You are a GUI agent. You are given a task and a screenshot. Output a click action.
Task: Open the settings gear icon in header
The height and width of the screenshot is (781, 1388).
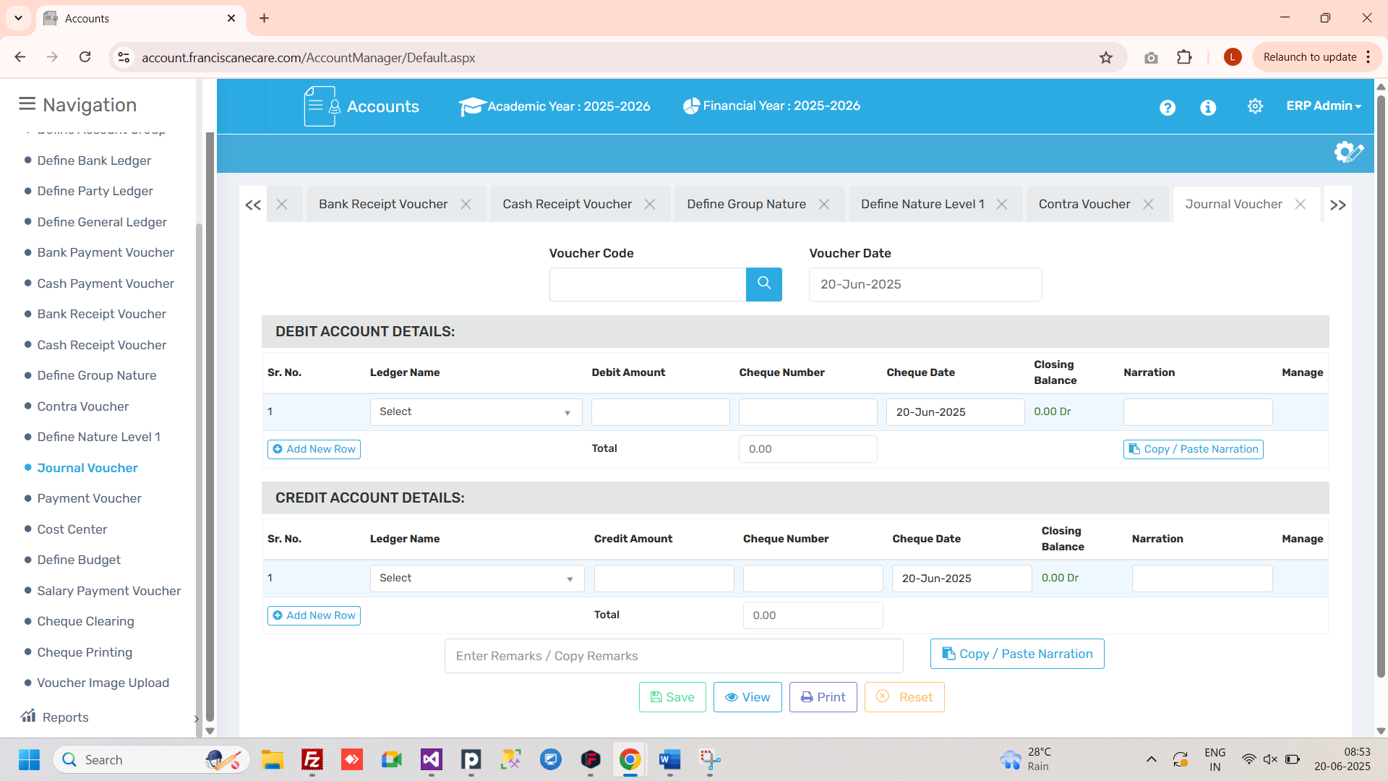[1255, 106]
